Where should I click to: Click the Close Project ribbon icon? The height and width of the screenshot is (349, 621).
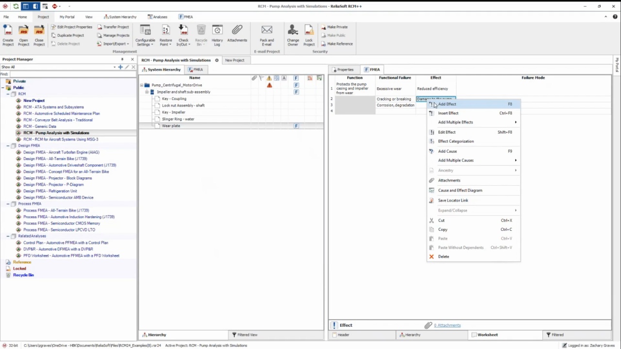pyautogui.click(x=39, y=36)
